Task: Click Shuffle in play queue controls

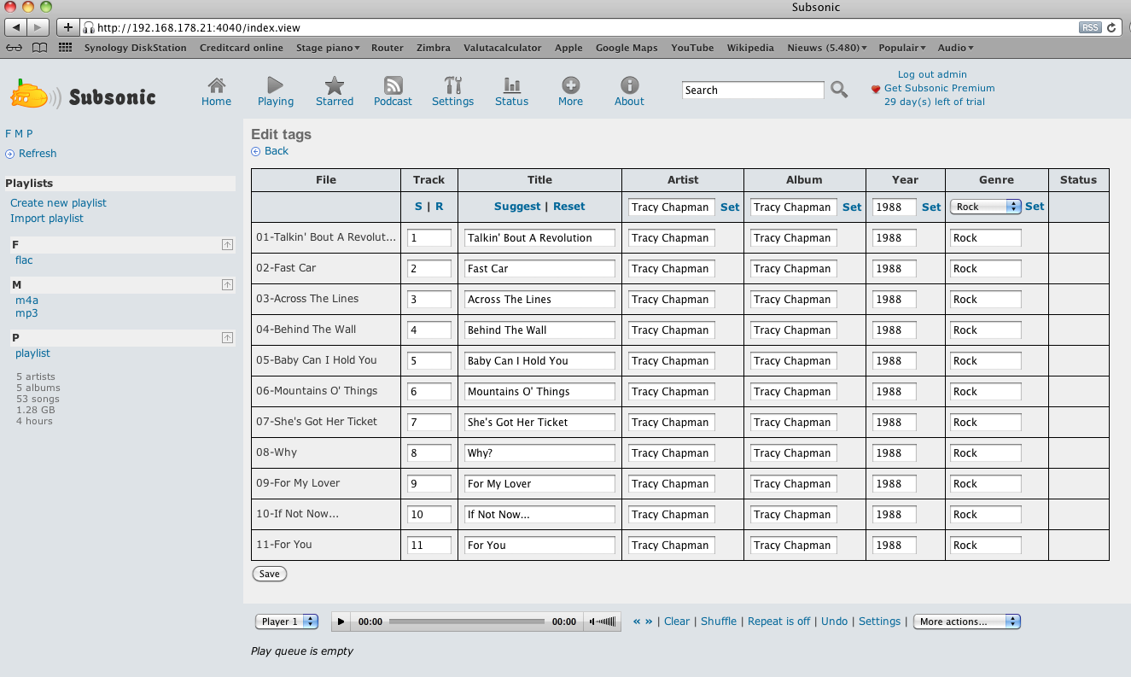Action: click(x=719, y=622)
